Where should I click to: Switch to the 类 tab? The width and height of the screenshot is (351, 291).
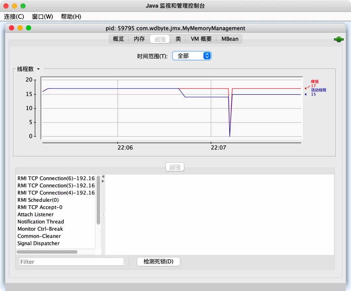(x=178, y=39)
